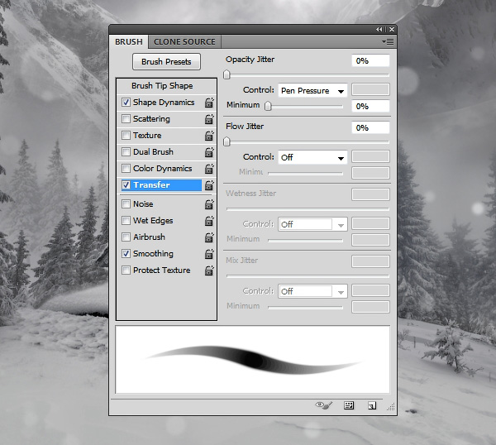Viewport: 496px width, 445px height.
Task: Select the Noise option label
Action: coord(143,203)
